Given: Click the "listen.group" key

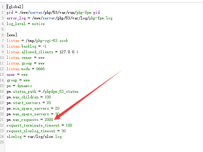Looking at the screenshot, I should pos(19,63).
